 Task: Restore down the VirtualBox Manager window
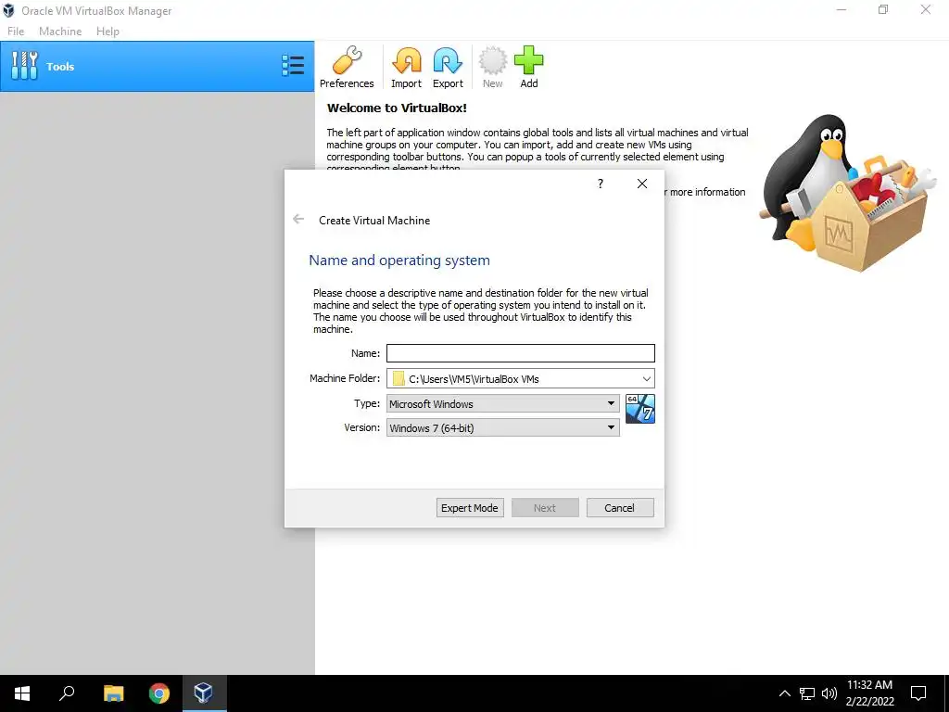[x=883, y=9]
